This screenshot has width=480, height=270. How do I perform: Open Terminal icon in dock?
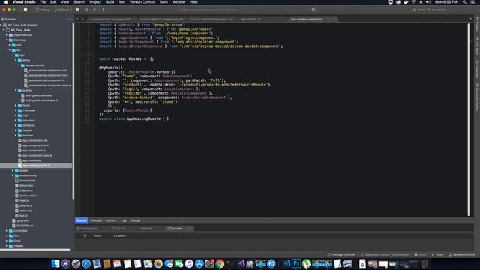coord(230,263)
